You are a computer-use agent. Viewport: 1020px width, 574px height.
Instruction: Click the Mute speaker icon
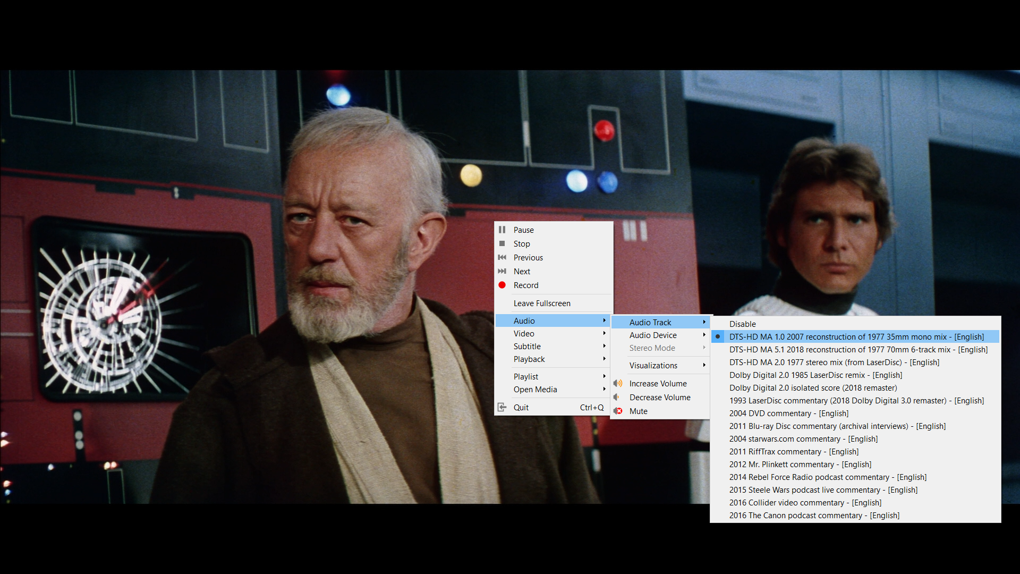[618, 411]
